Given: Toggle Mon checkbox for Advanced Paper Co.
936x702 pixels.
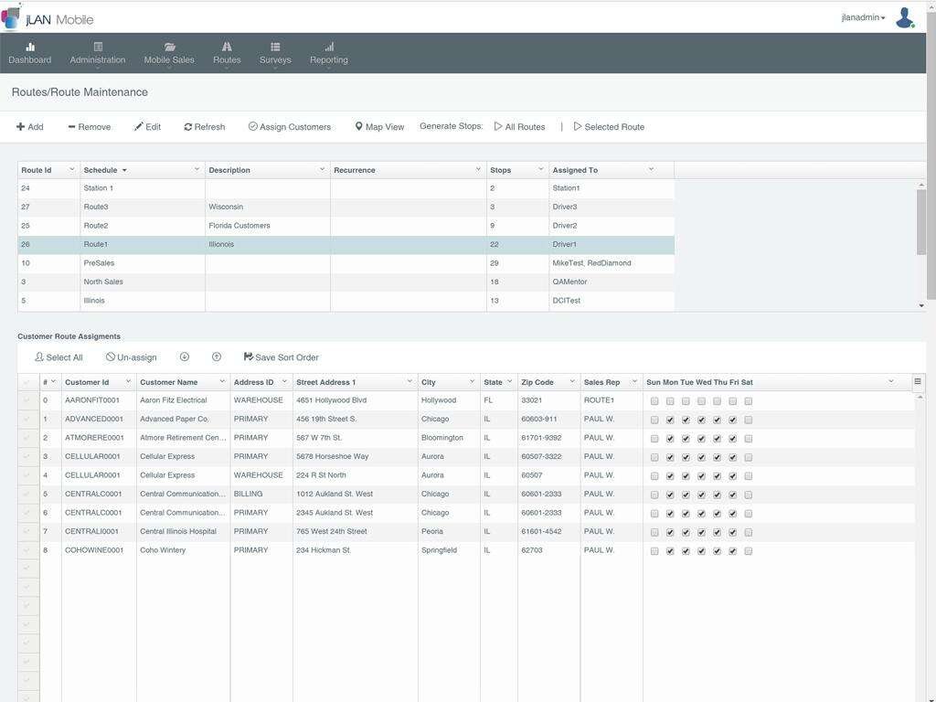Looking at the screenshot, I should pos(670,420).
